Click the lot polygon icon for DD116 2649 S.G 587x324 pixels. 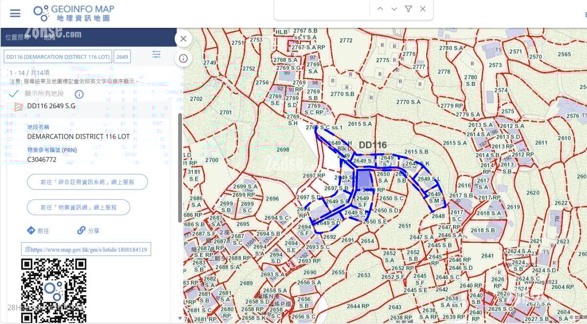click(19, 106)
